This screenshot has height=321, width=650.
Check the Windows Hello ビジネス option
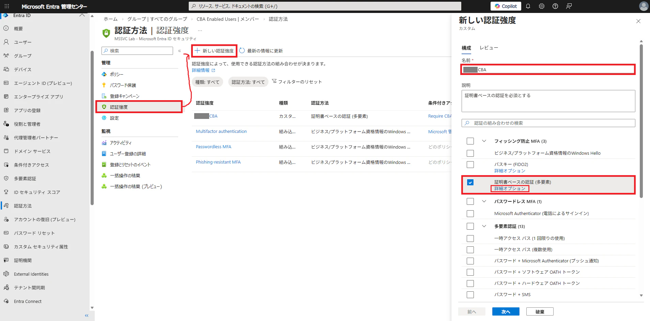click(x=470, y=153)
